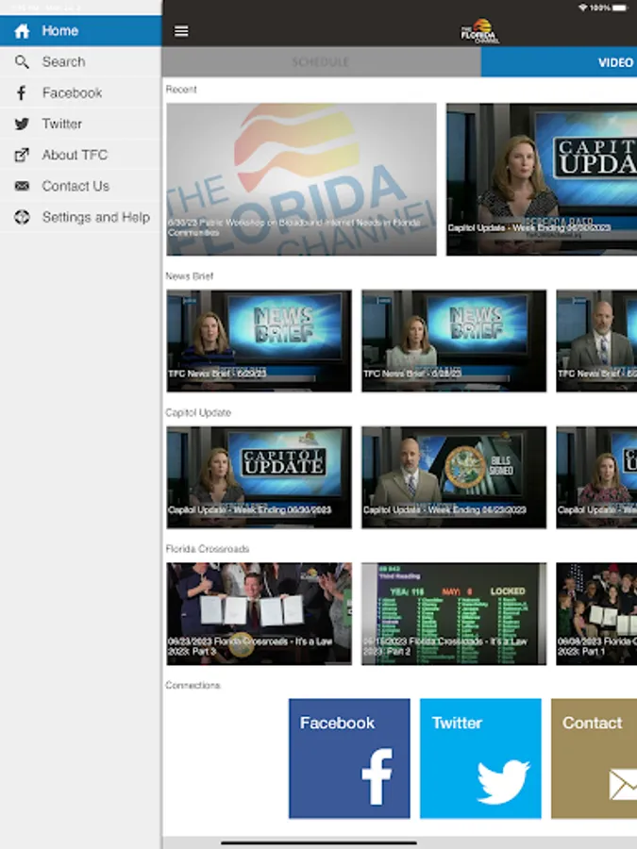
Task: Click the Facebook sidebar icon
Action: tap(22, 93)
